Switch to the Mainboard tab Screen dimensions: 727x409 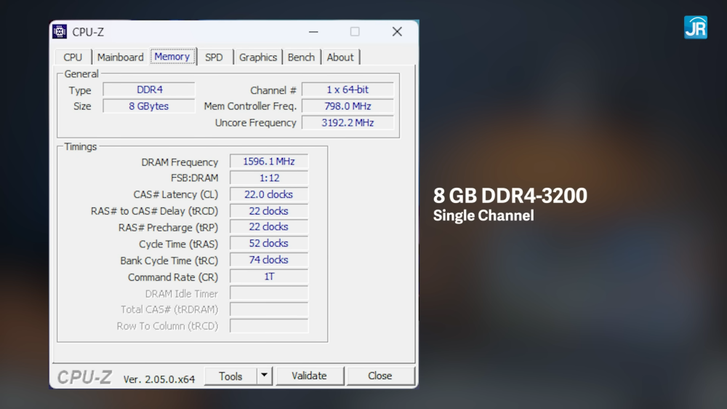[x=120, y=57]
